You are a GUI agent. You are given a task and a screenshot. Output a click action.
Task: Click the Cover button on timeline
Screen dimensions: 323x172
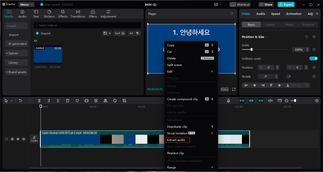[x=34, y=139]
